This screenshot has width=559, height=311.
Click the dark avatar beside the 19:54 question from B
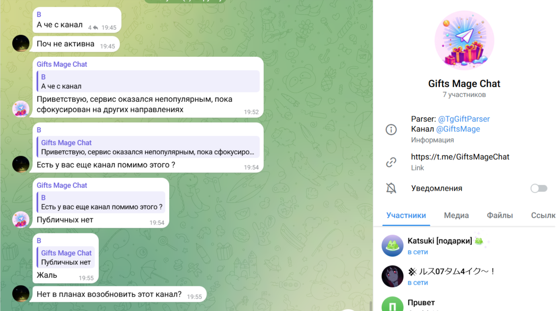[21, 164]
